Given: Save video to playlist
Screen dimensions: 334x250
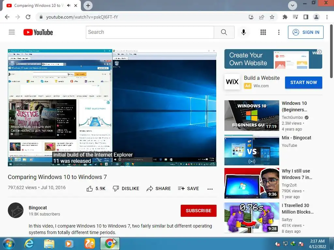Looking at the screenshot, I should [188, 188].
